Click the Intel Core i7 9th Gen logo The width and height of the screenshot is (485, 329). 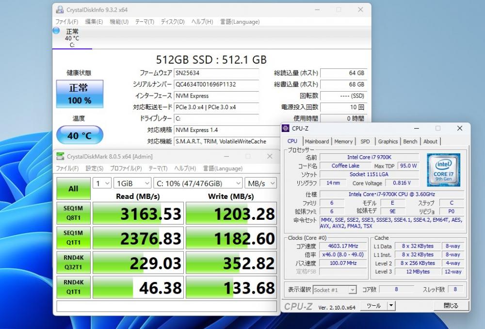444,170
